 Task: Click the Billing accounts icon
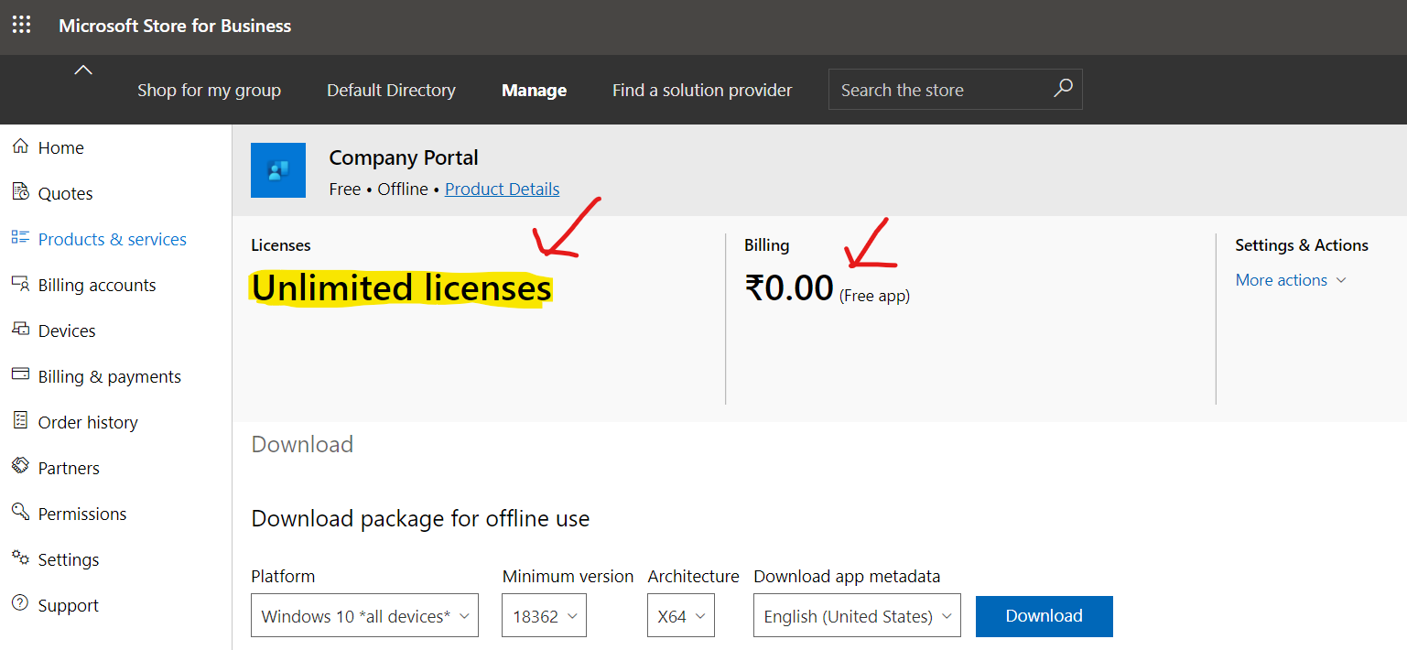click(20, 284)
